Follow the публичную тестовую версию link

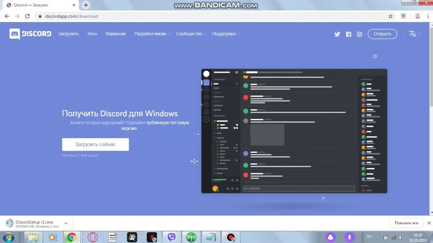(x=155, y=126)
